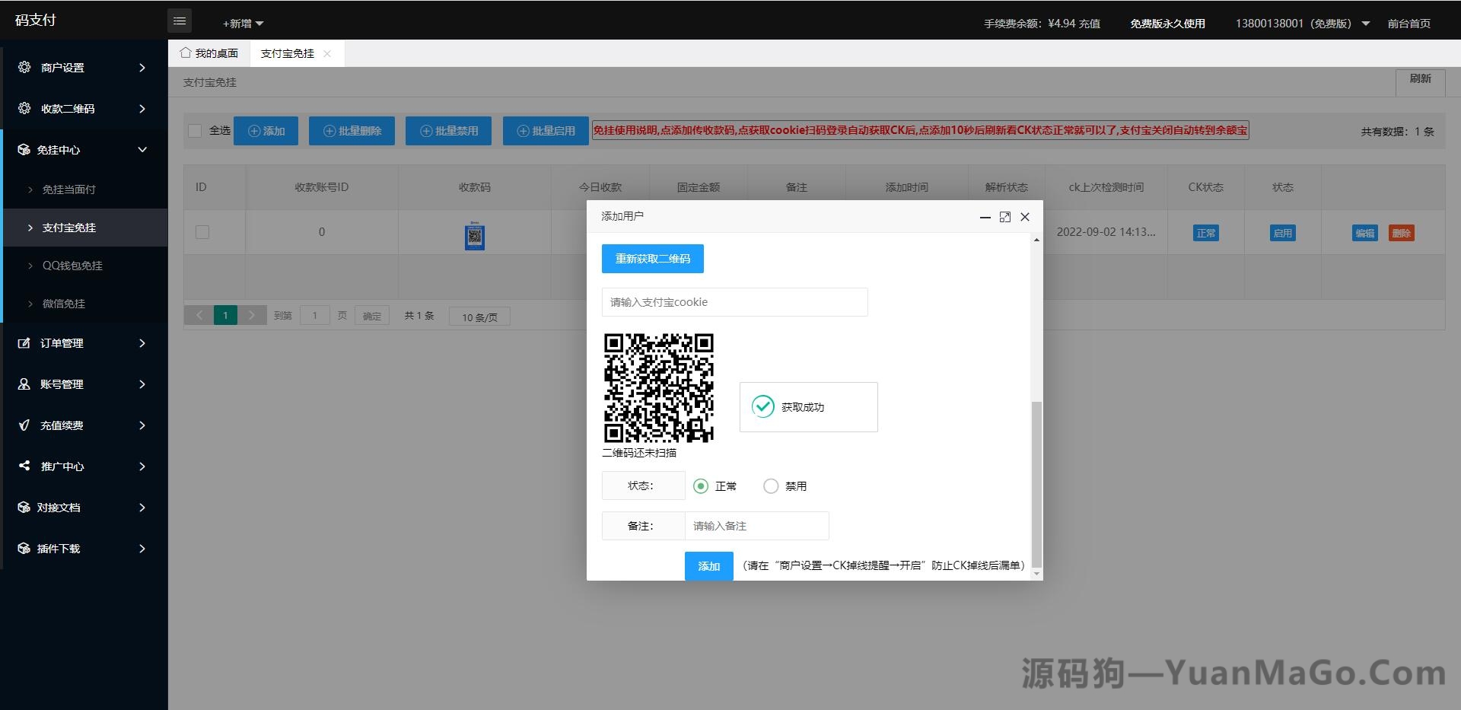Viewport: 1461px width, 710px height.
Task: Check the 全选 checkbox
Action: coord(195,130)
